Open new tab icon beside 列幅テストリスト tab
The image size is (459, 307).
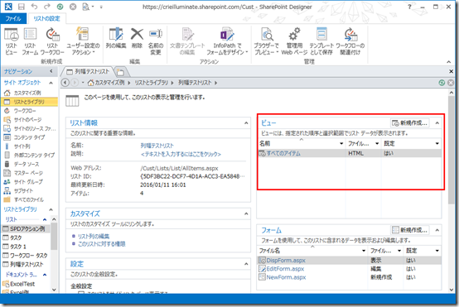(x=120, y=72)
